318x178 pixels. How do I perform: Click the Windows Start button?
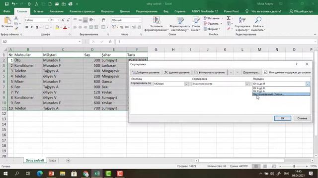click(5, 174)
